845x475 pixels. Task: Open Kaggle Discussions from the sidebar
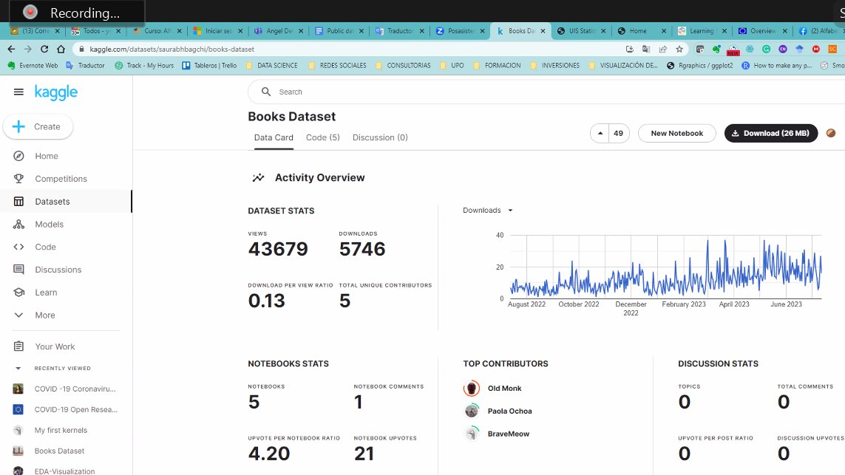pos(57,269)
